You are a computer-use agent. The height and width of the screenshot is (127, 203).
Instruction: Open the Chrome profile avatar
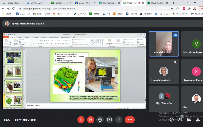pyautogui.click(x=194, y=9)
